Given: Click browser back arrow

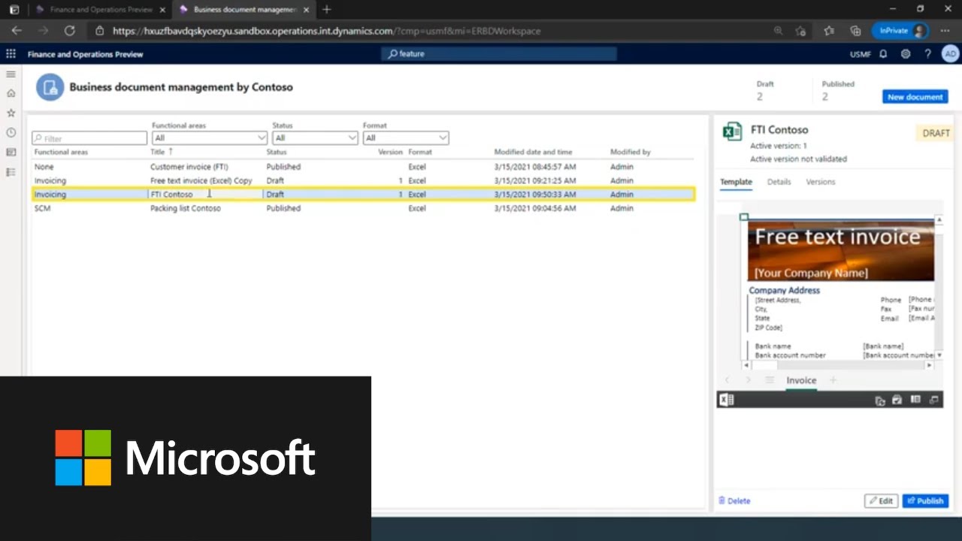Looking at the screenshot, I should tap(17, 31).
